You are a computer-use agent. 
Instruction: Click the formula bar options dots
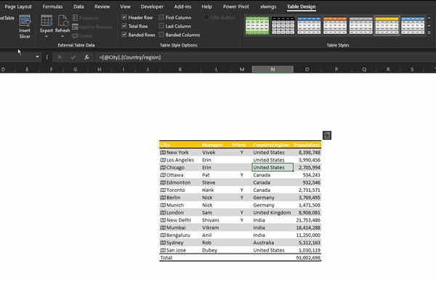[47, 57]
